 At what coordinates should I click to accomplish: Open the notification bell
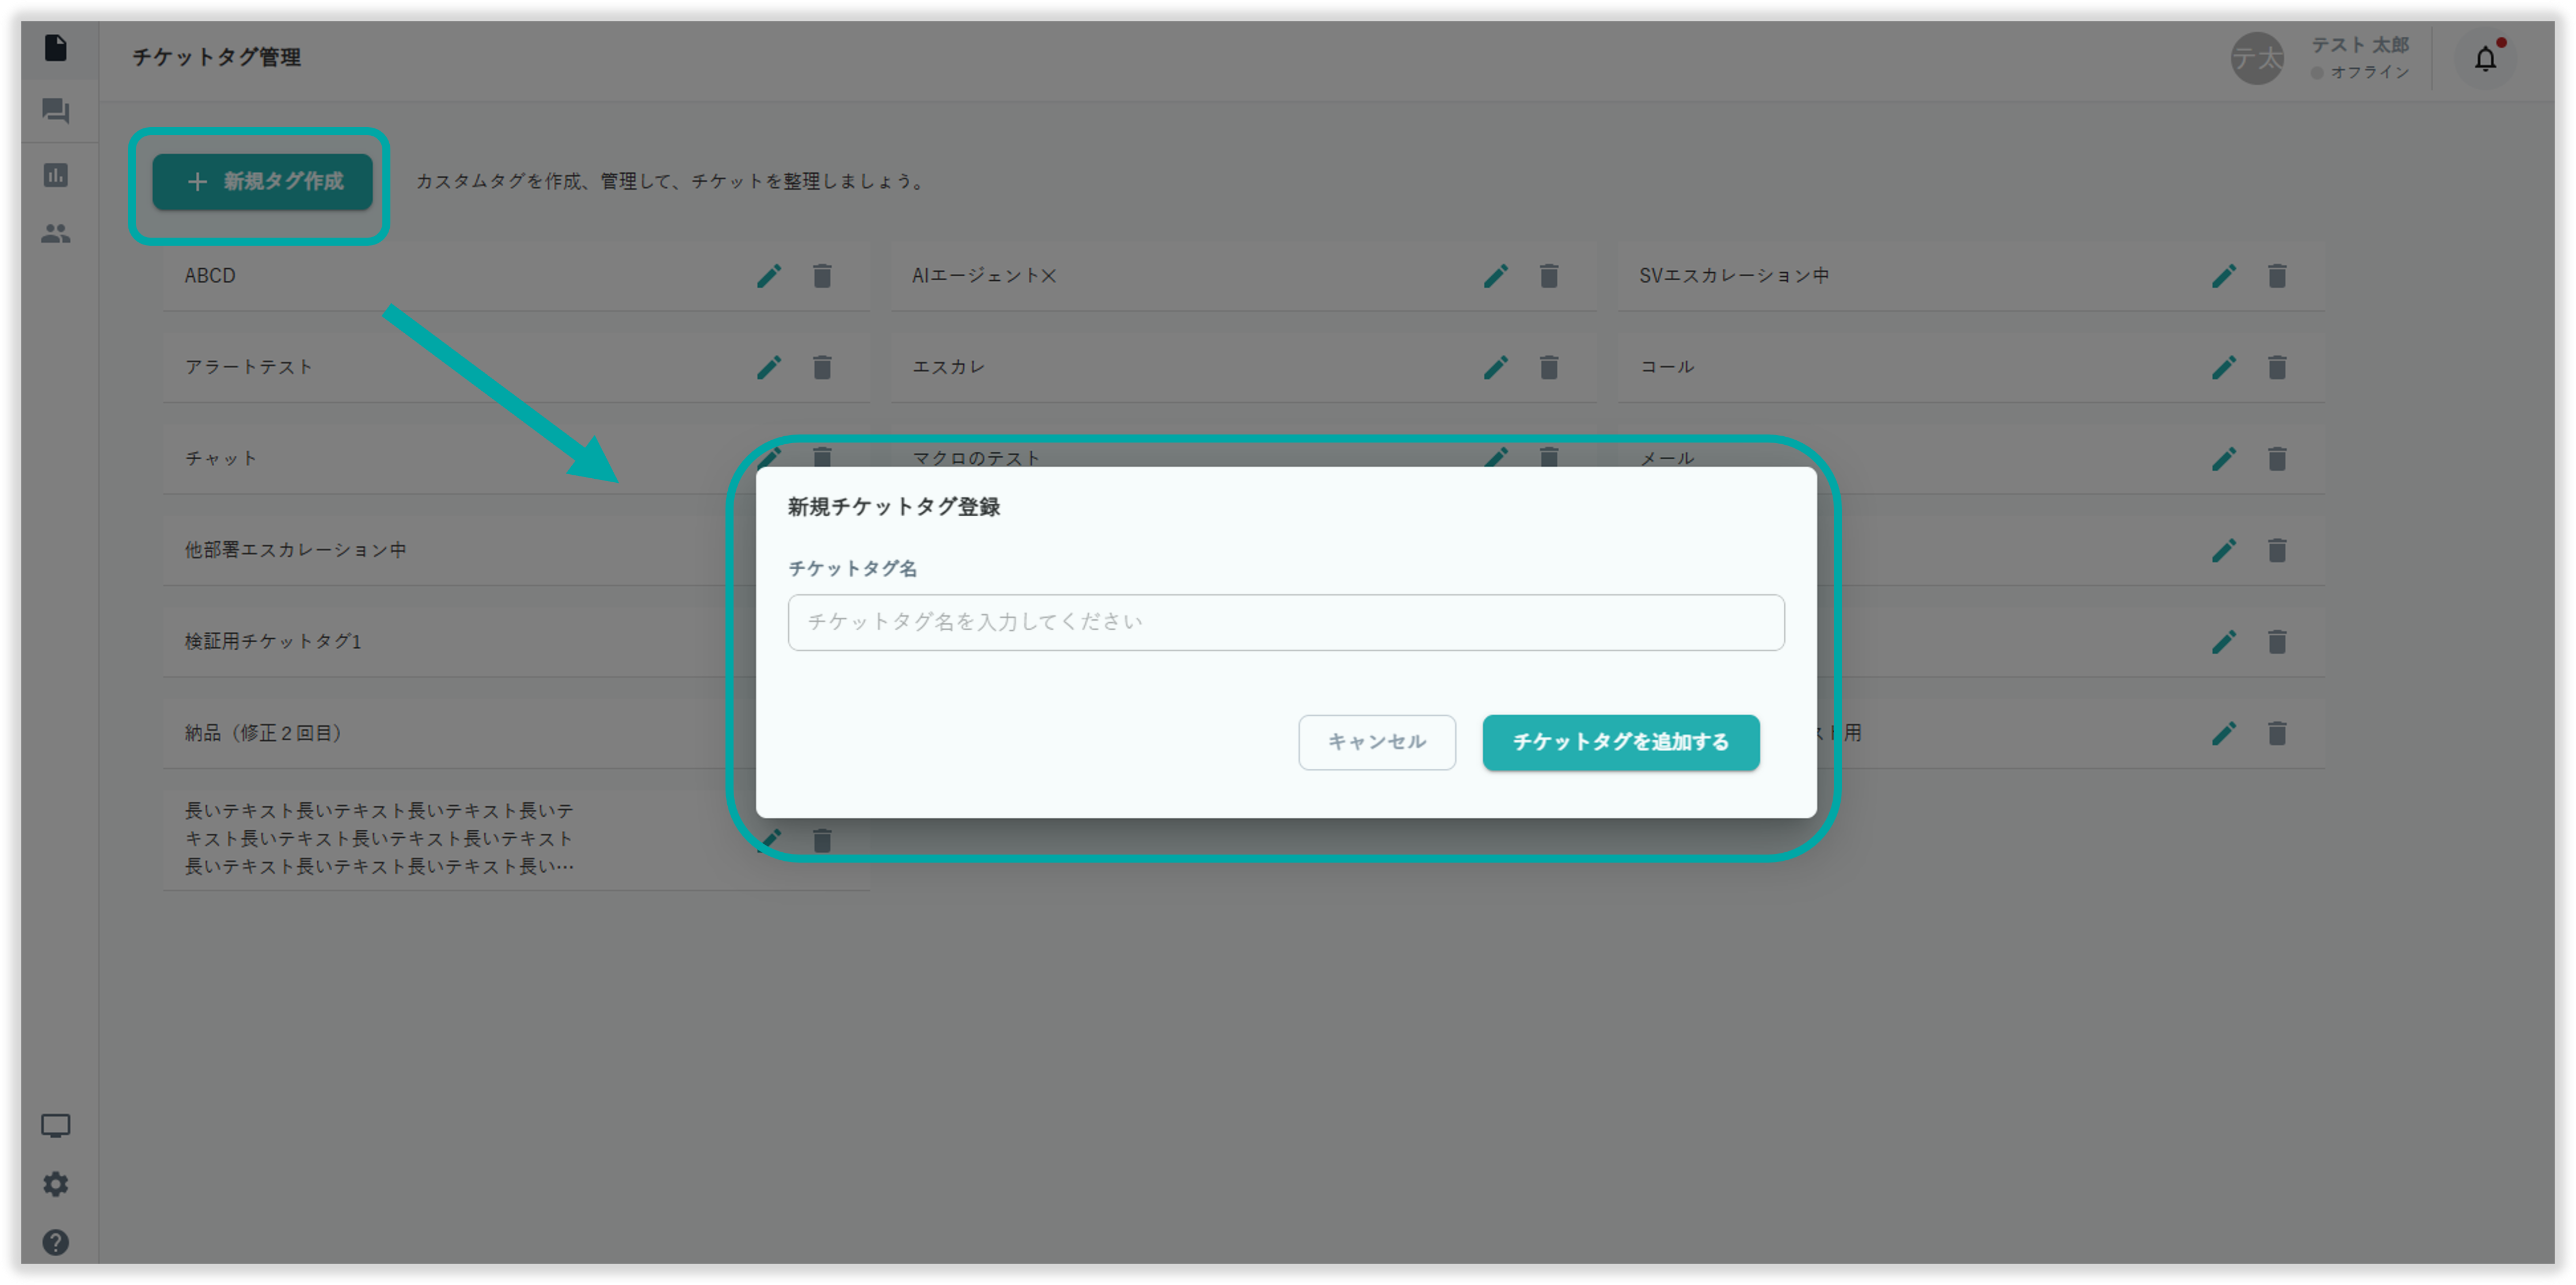click(2485, 60)
